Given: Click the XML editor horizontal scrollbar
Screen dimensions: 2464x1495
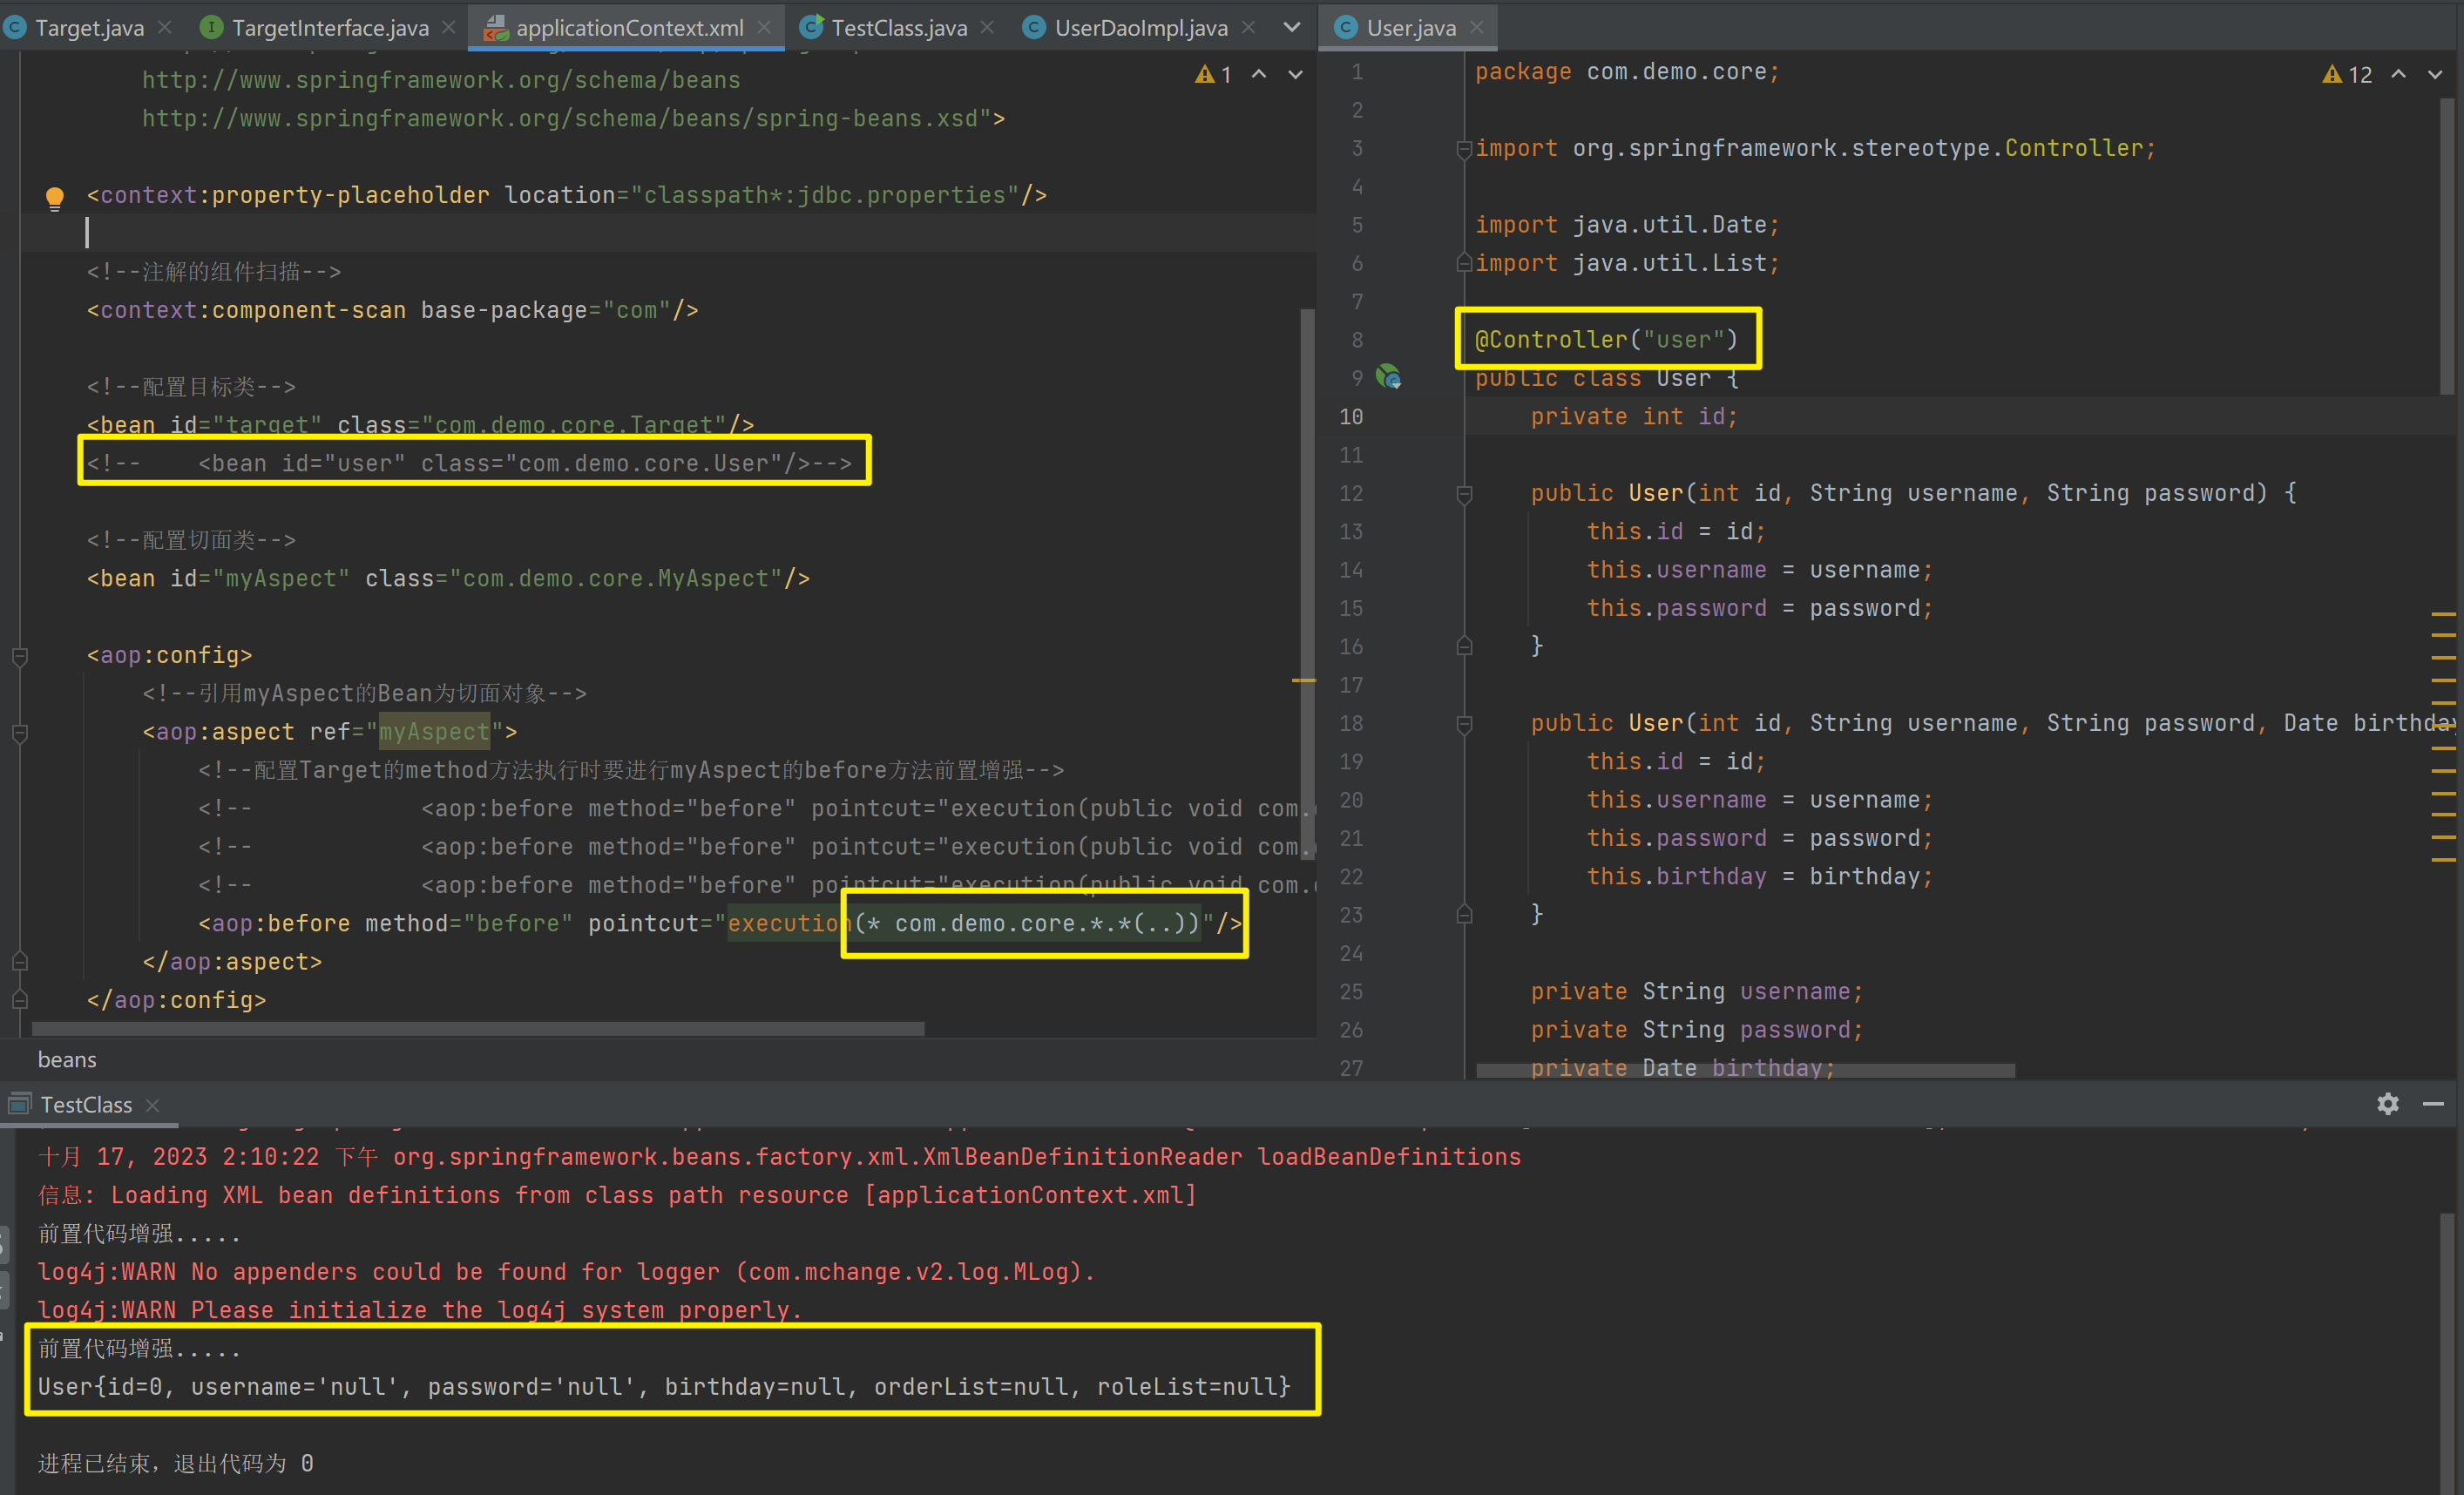Looking at the screenshot, I should (x=480, y=1028).
